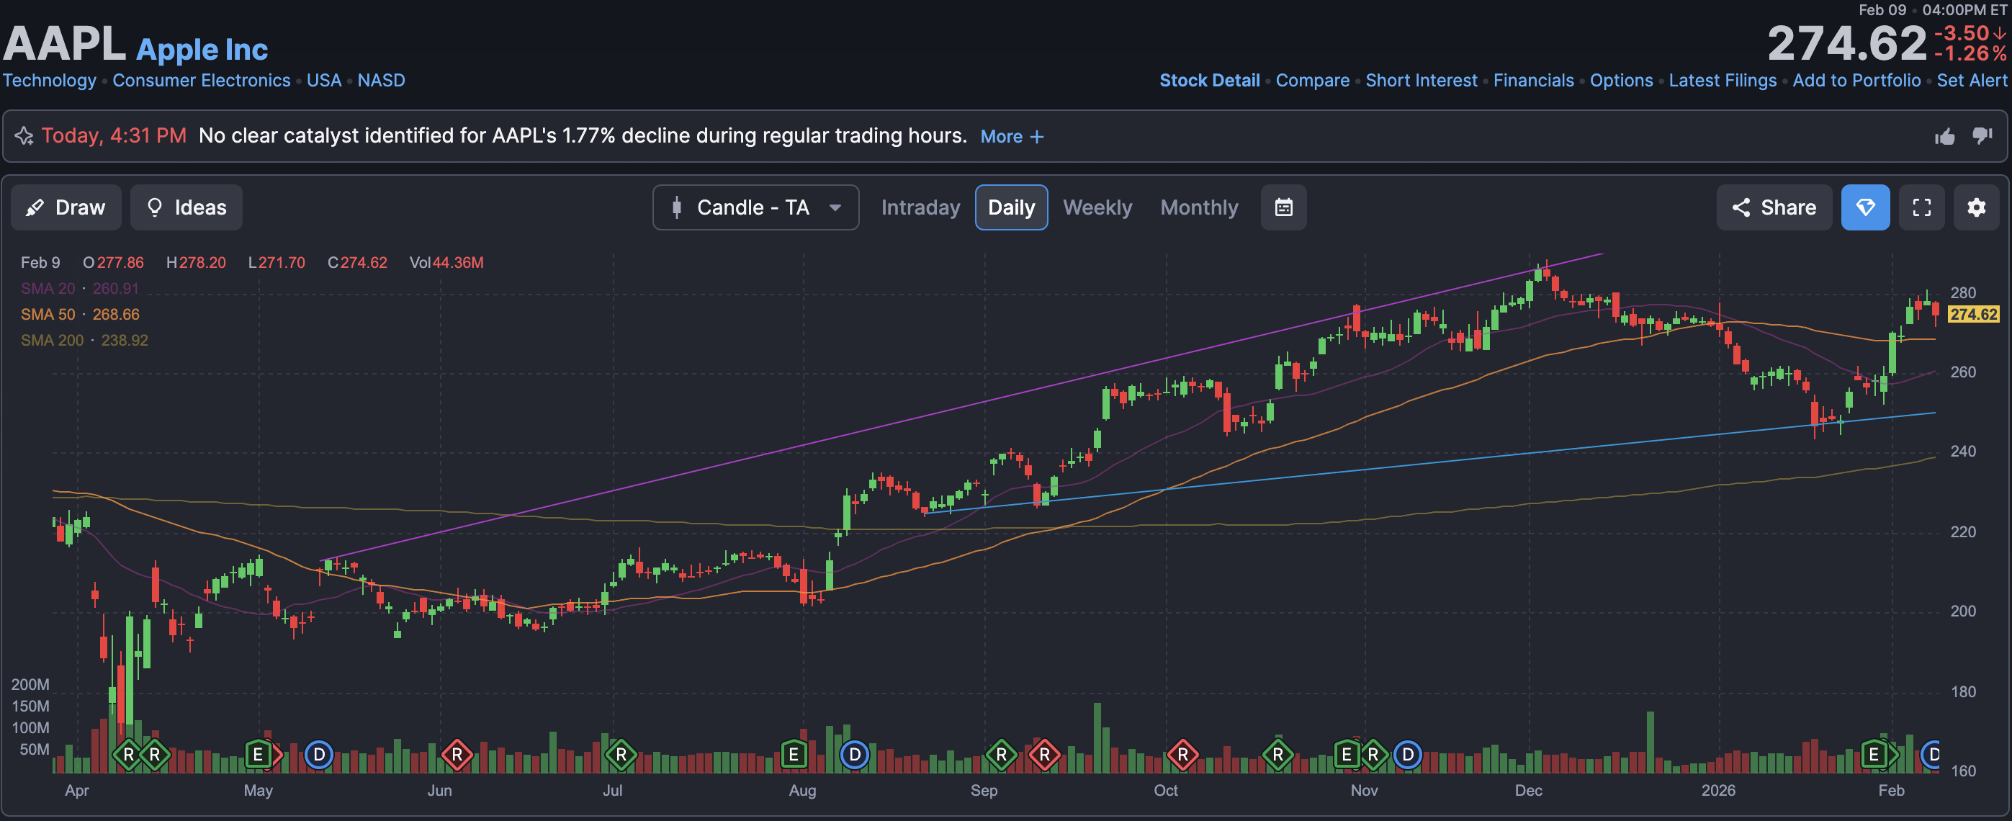Click the Draw button
Screen dimensions: 2012x821
click(x=66, y=207)
